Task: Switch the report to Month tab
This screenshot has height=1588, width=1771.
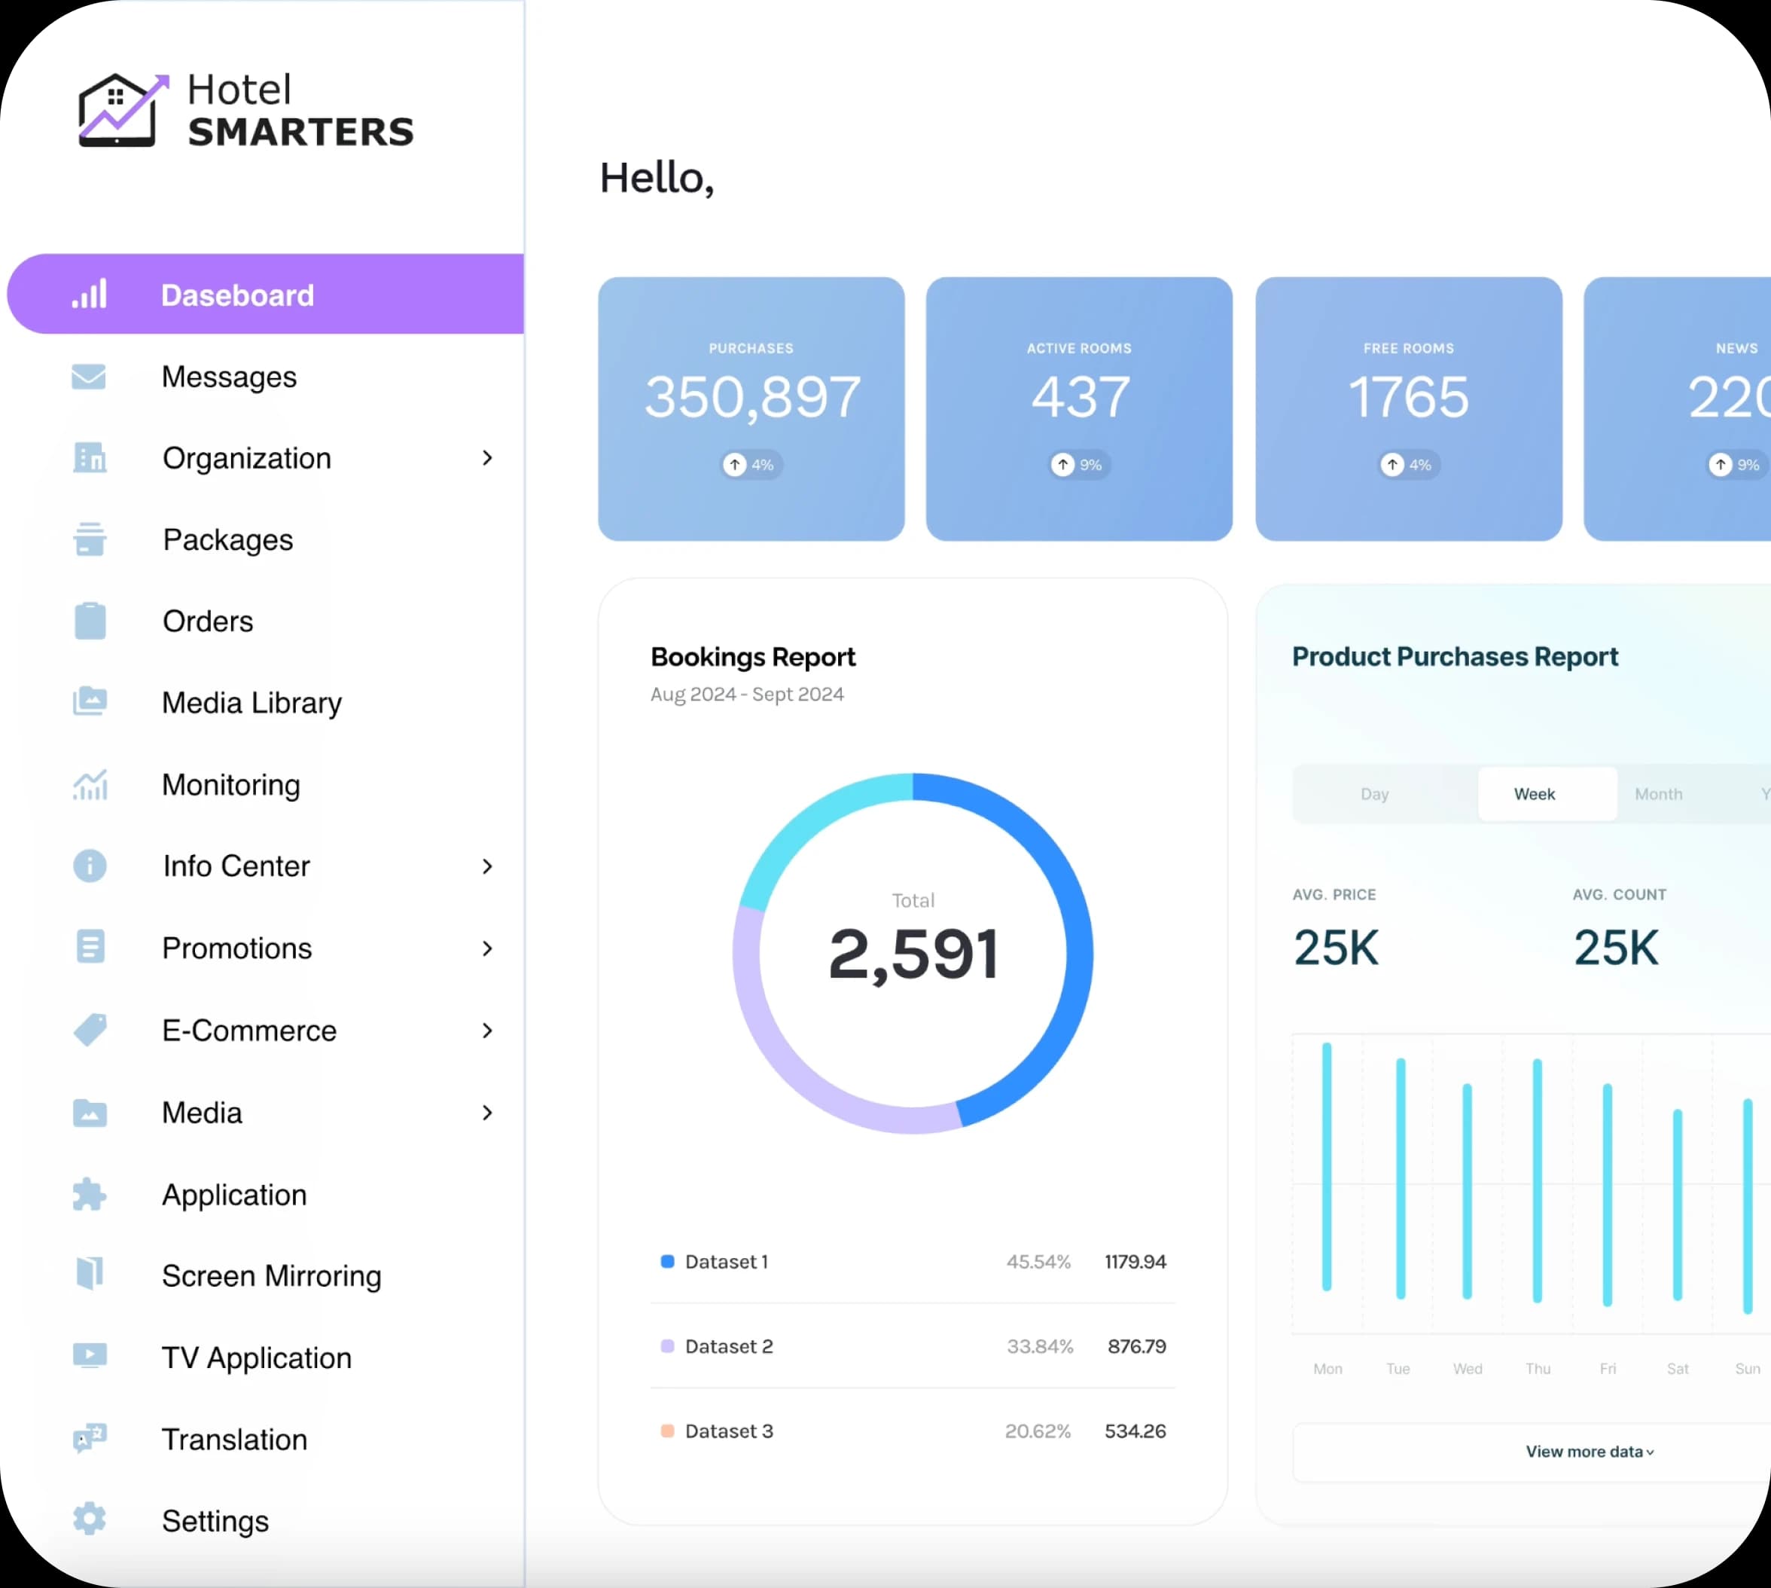Action: pyautogui.click(x=1659, y=794)
